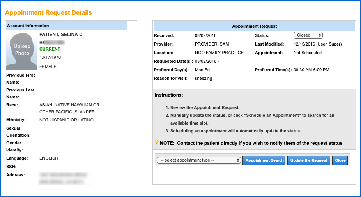This screenshot has width=361, height=197.
Task: Click the Appointment Request Details page title
Action: 48,12
